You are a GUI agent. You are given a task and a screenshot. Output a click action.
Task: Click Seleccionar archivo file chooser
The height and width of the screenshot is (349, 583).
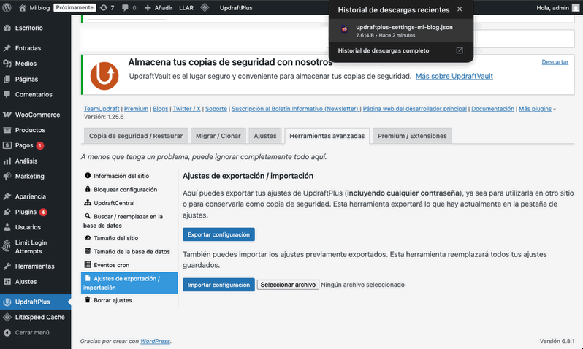pyautogui.click(x=288, y=285)
